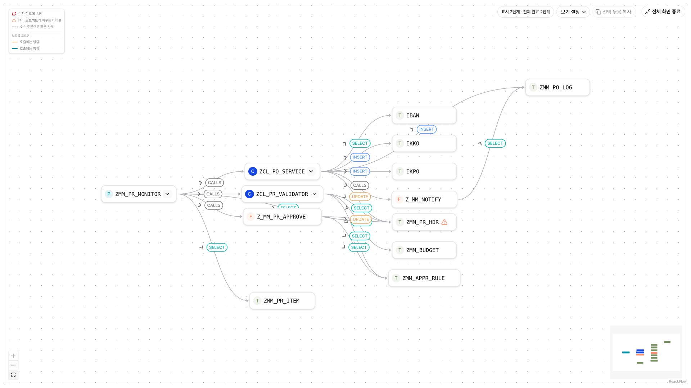Click the T icon of EKKO node

399,143
